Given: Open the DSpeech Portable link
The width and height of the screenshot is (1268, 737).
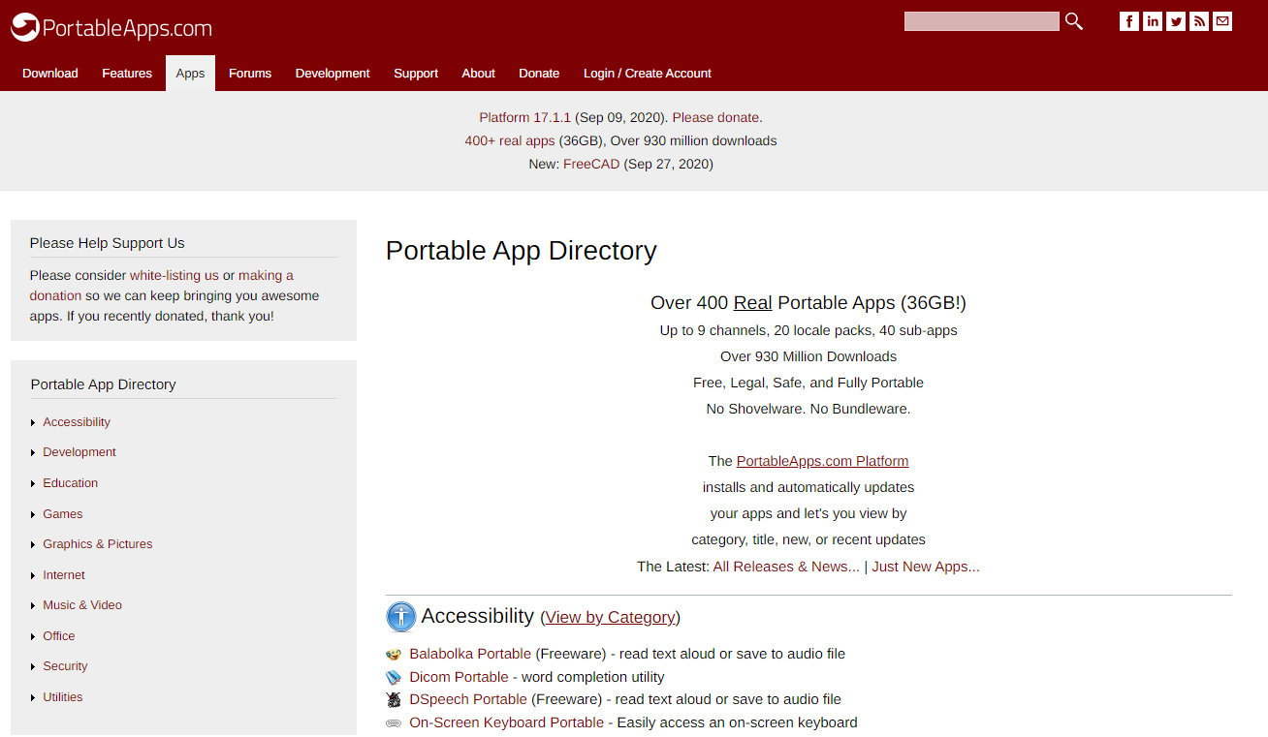Looking at the screenshot, I should pyautogui.click(x=468, y=699).
